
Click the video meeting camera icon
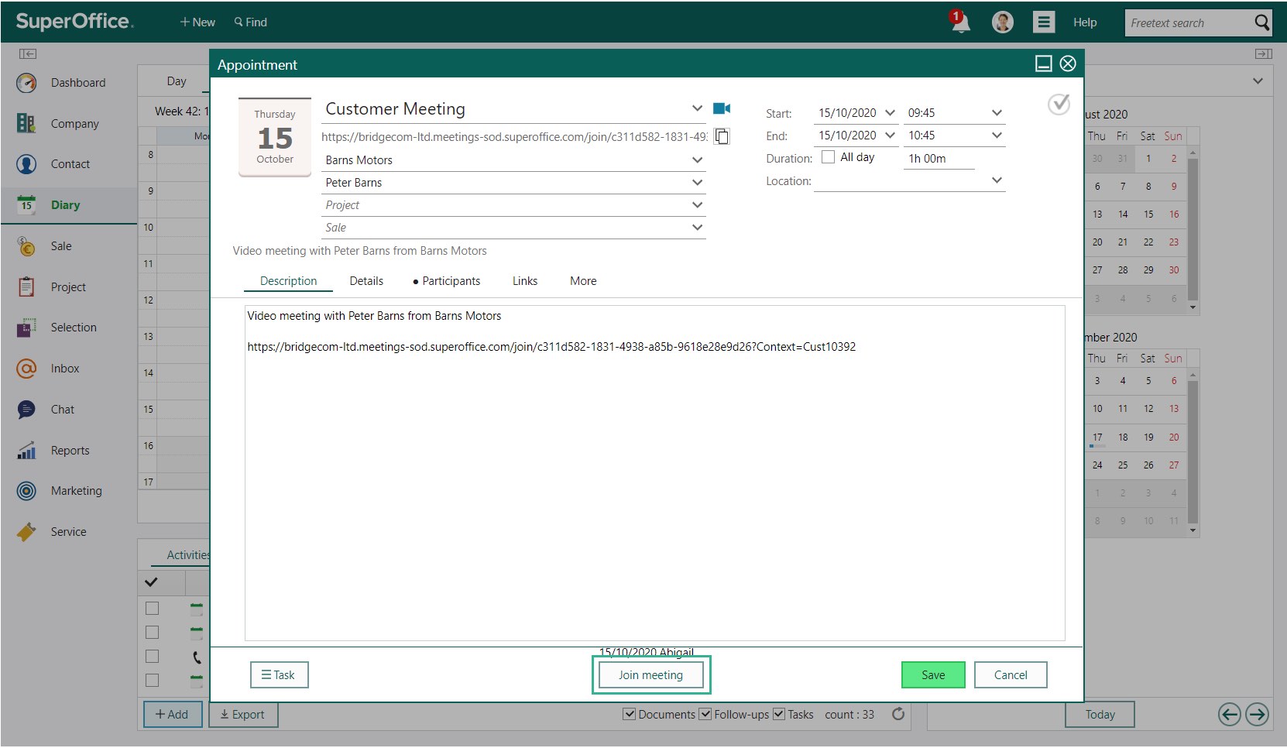tap(722, 108)
